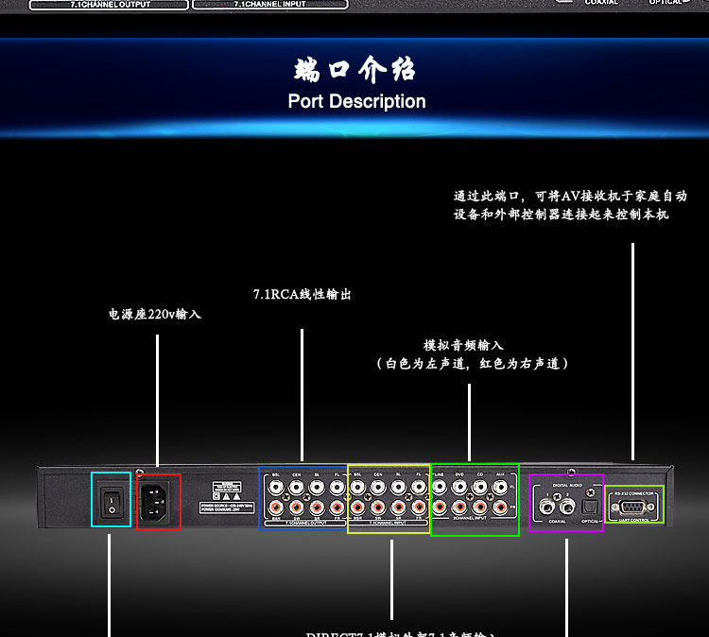The height and width of the screenshot is (637, 709).
Task: Click the '7.1CHANNEL OUTPUT' label at the top
Action: tap(111, 5)
